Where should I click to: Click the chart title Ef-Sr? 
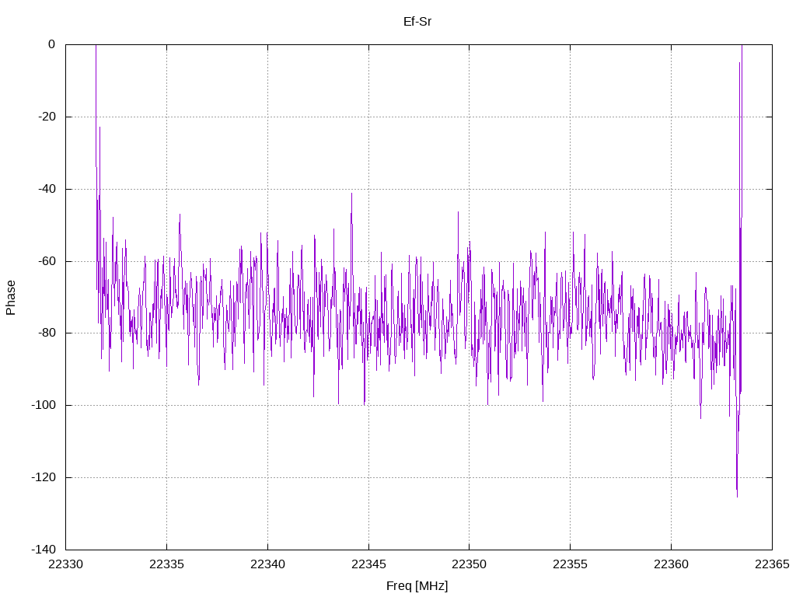click(x=417, y=22)
